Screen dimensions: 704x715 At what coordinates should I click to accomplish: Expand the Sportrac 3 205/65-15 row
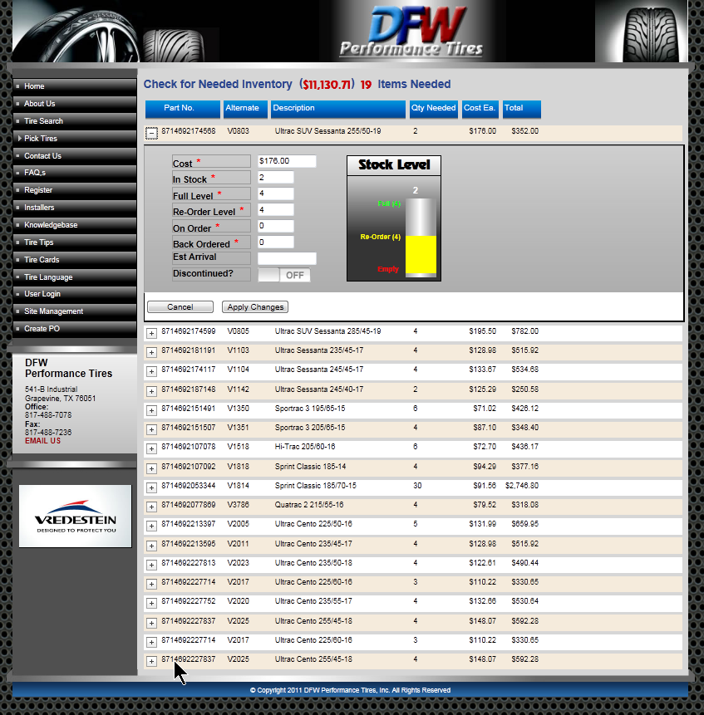(151, 429)
